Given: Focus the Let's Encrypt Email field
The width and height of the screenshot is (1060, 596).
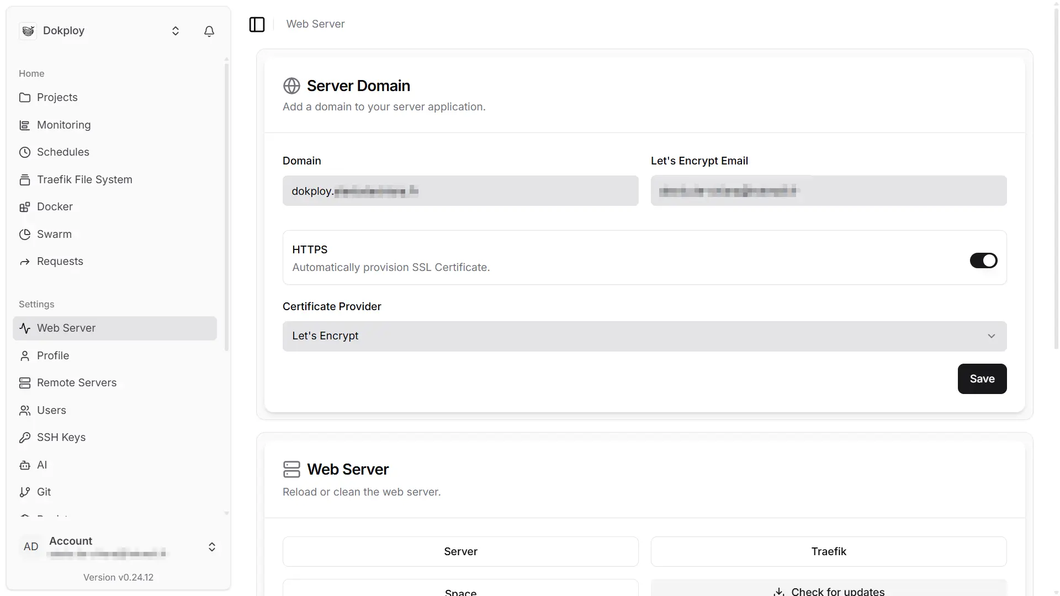Looking at the screenshot, I should tap(828, 191).
